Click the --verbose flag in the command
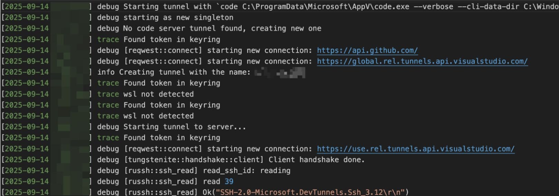Viewport: 559px width, 196px height. pyautogui.click(x=433, y=7)
